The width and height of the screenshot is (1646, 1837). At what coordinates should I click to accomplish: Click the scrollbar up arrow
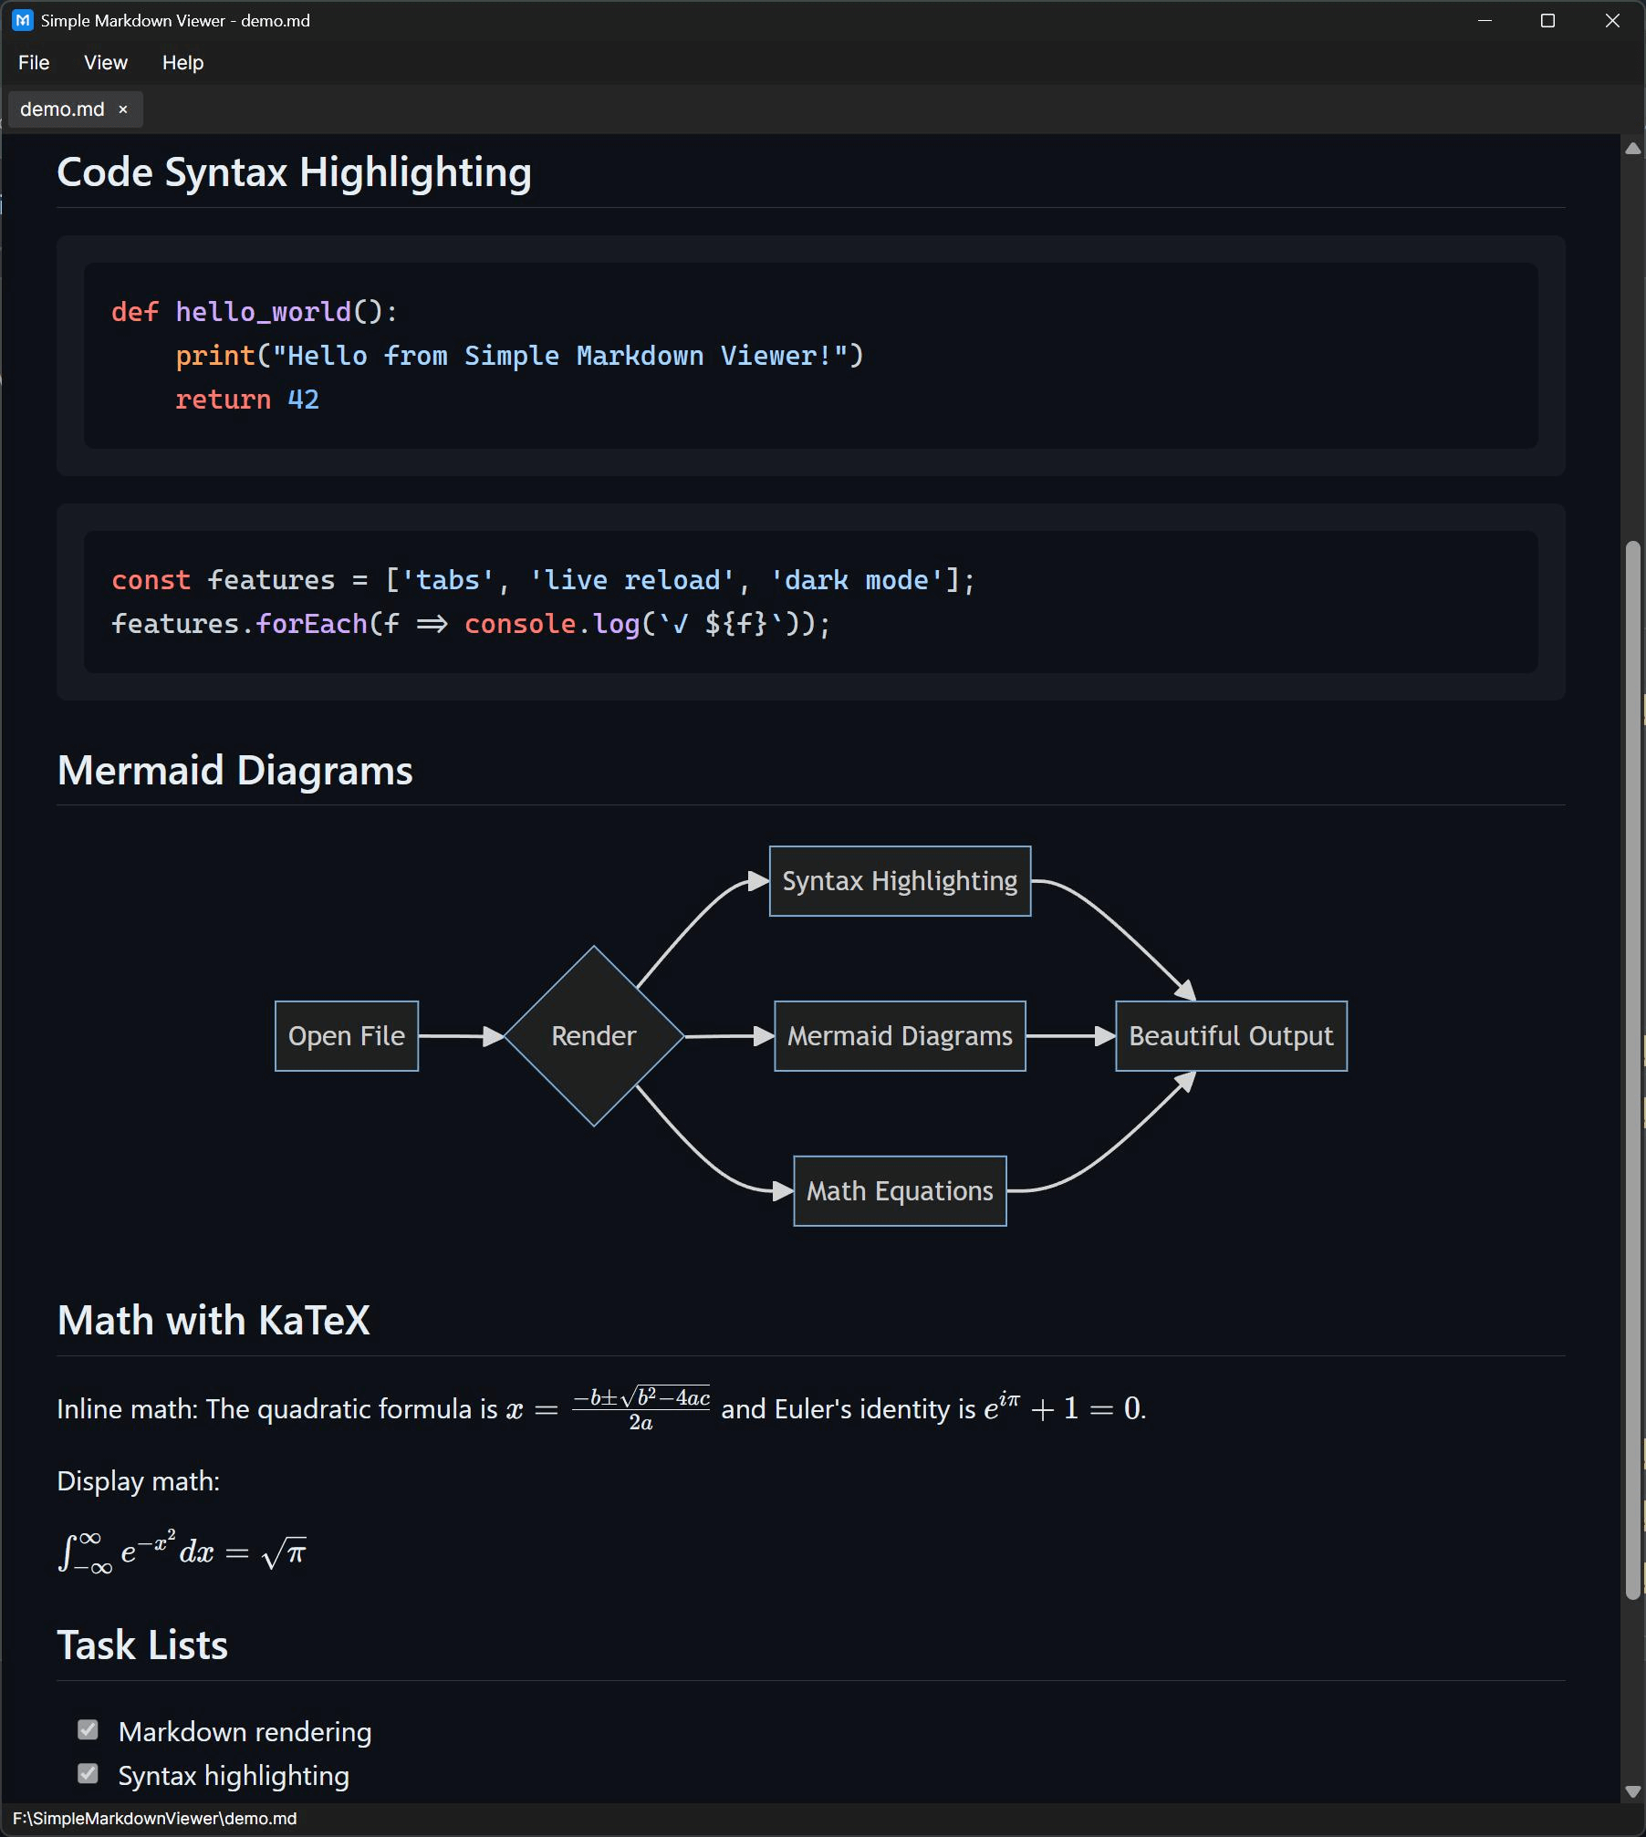1632,149
